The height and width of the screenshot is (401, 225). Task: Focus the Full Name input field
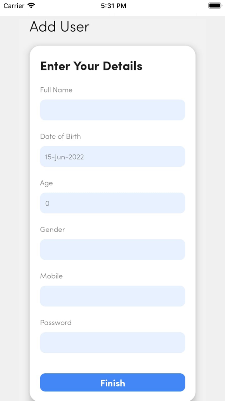113,110
